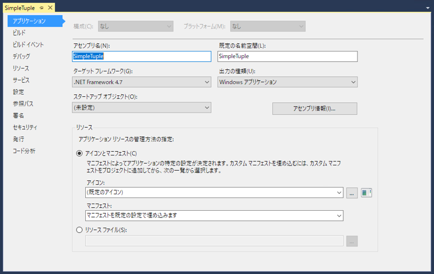Open サービス page

click(x=21, y=80)
